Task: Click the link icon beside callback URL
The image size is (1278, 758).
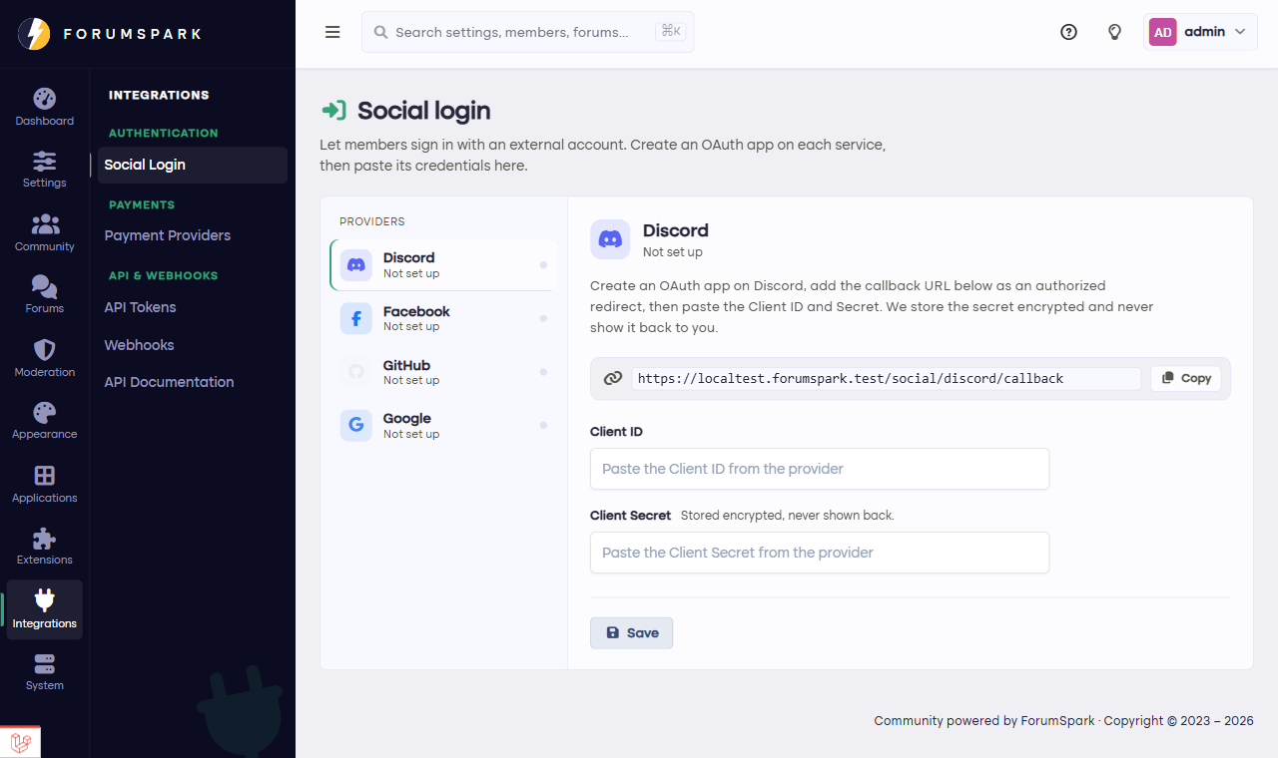Action: (613, 378)
